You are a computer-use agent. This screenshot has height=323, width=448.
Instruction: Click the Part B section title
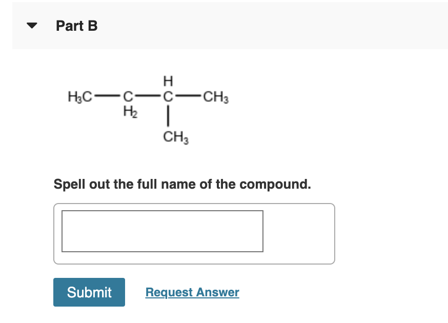[77, 26]
